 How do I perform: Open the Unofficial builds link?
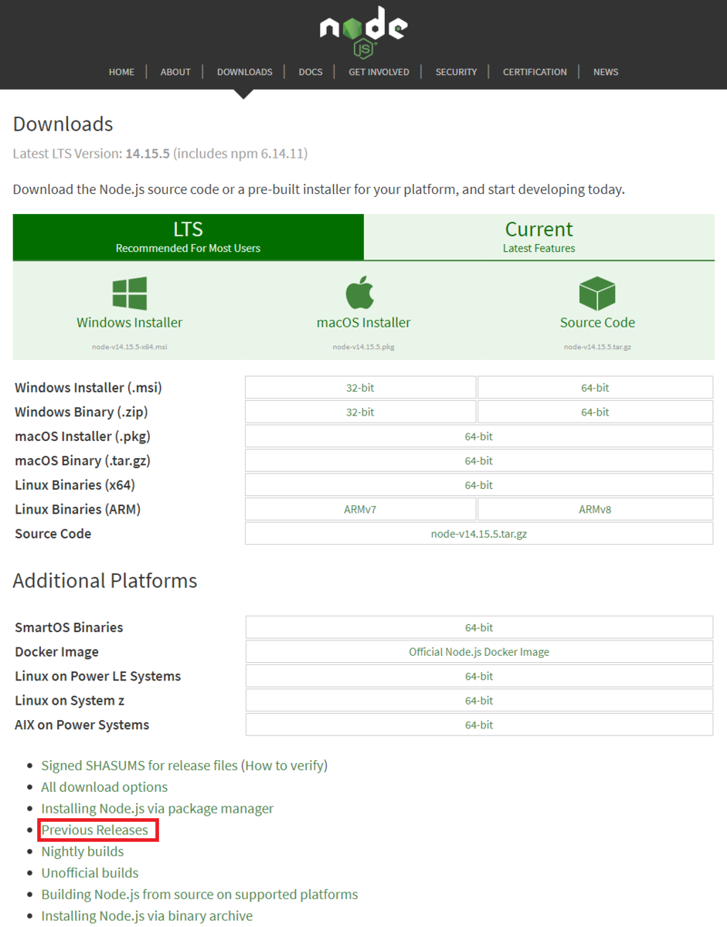[90, 873]
